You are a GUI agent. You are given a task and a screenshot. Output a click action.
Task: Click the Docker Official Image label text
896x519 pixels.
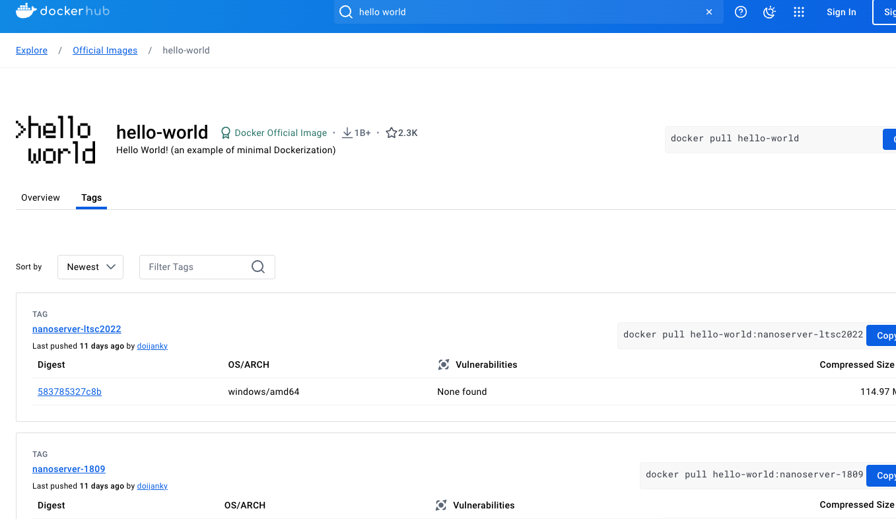281,133
